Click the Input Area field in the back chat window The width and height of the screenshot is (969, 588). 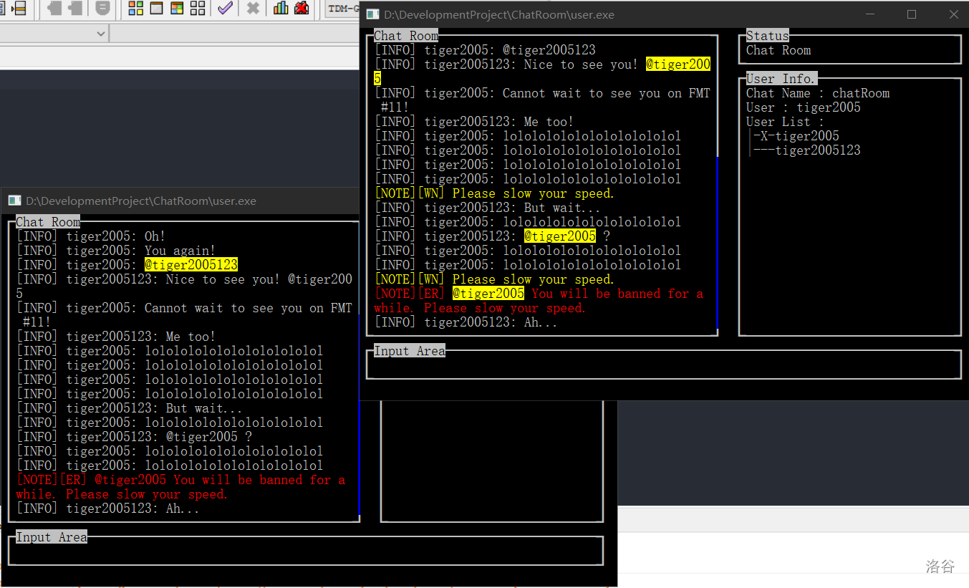(x=306, y=551)
